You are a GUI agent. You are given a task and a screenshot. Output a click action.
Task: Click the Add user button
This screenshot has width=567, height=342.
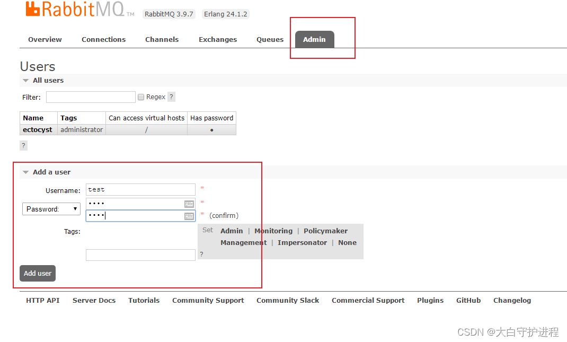tap(38, 273)
